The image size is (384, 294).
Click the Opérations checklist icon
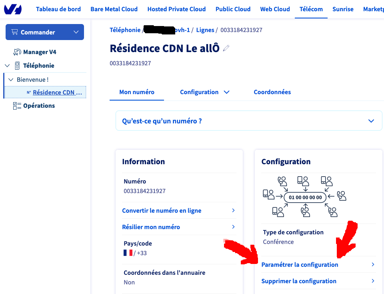[x=17, y=106]
